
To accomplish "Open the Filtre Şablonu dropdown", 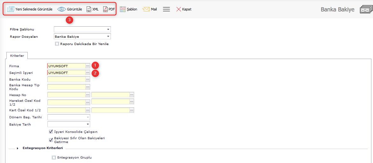I will tap(108, 29).
